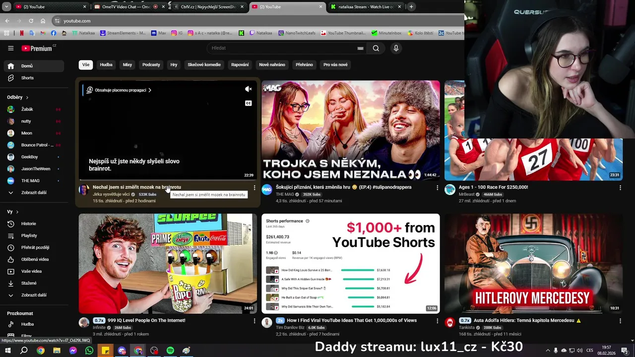The height and width of the screenshot is (357, 635).
Task: Switch to the natalkaa Stream browser tab
Action: (366, 7)
